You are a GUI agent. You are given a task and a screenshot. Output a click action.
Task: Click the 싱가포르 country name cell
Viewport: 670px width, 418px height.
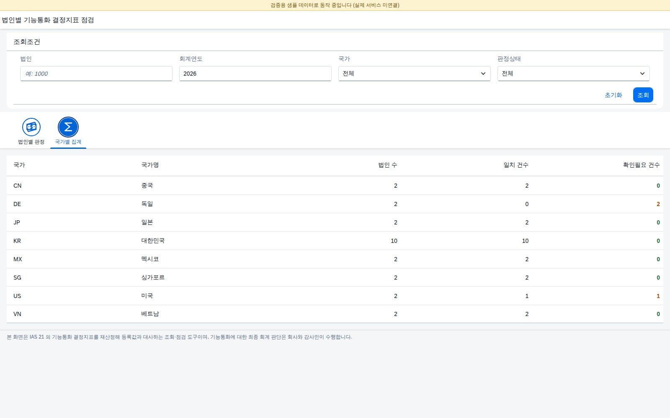(153, 278)
